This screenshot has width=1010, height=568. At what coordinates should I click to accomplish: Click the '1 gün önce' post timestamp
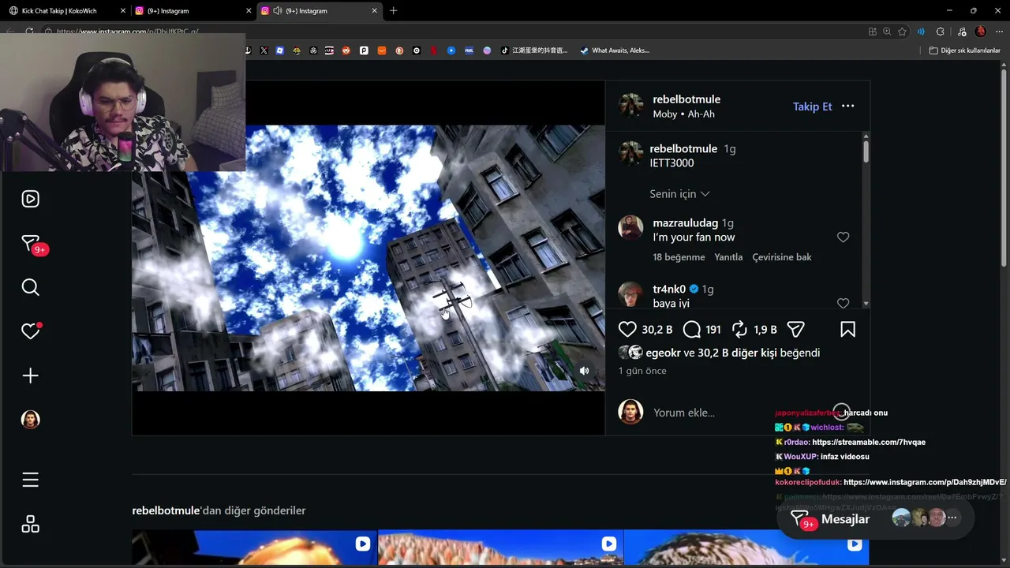(642, 371)
